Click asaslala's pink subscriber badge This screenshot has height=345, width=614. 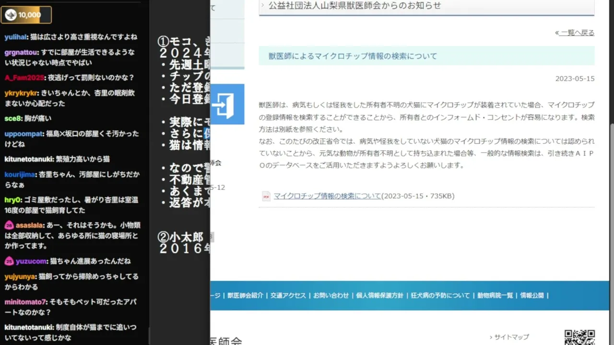(x=9, y=225)
